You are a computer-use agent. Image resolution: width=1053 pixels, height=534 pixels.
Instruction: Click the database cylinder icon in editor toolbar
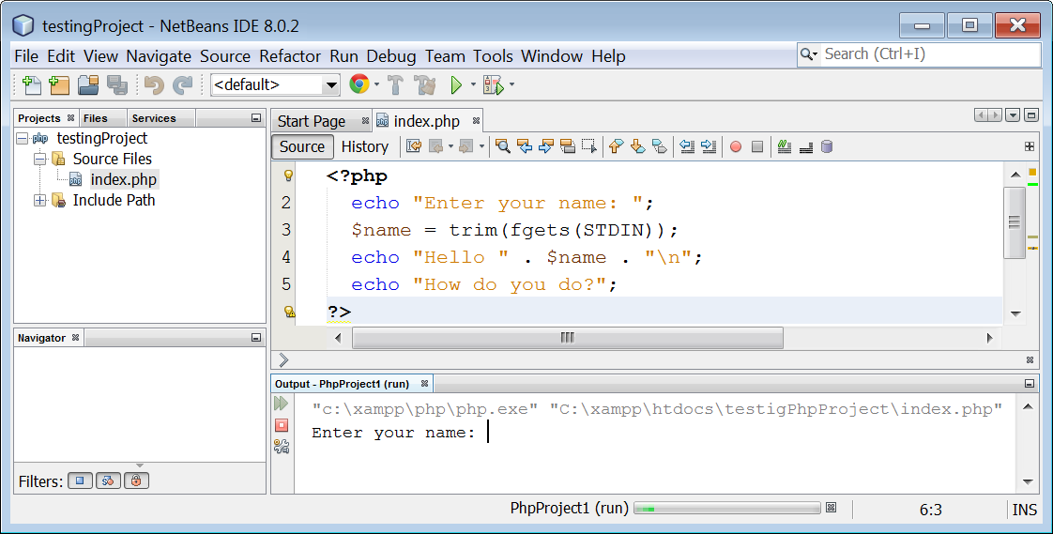click(828, 146)
